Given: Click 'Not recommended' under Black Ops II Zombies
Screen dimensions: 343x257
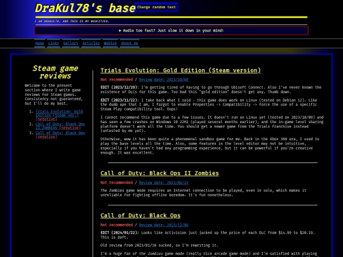Looking at the screenshot, I should [x=117, y=183].
